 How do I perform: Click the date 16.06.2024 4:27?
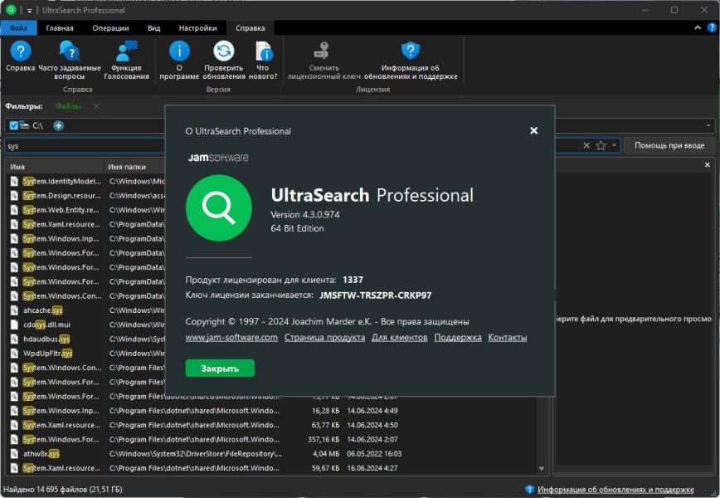[x=372, y=468]
